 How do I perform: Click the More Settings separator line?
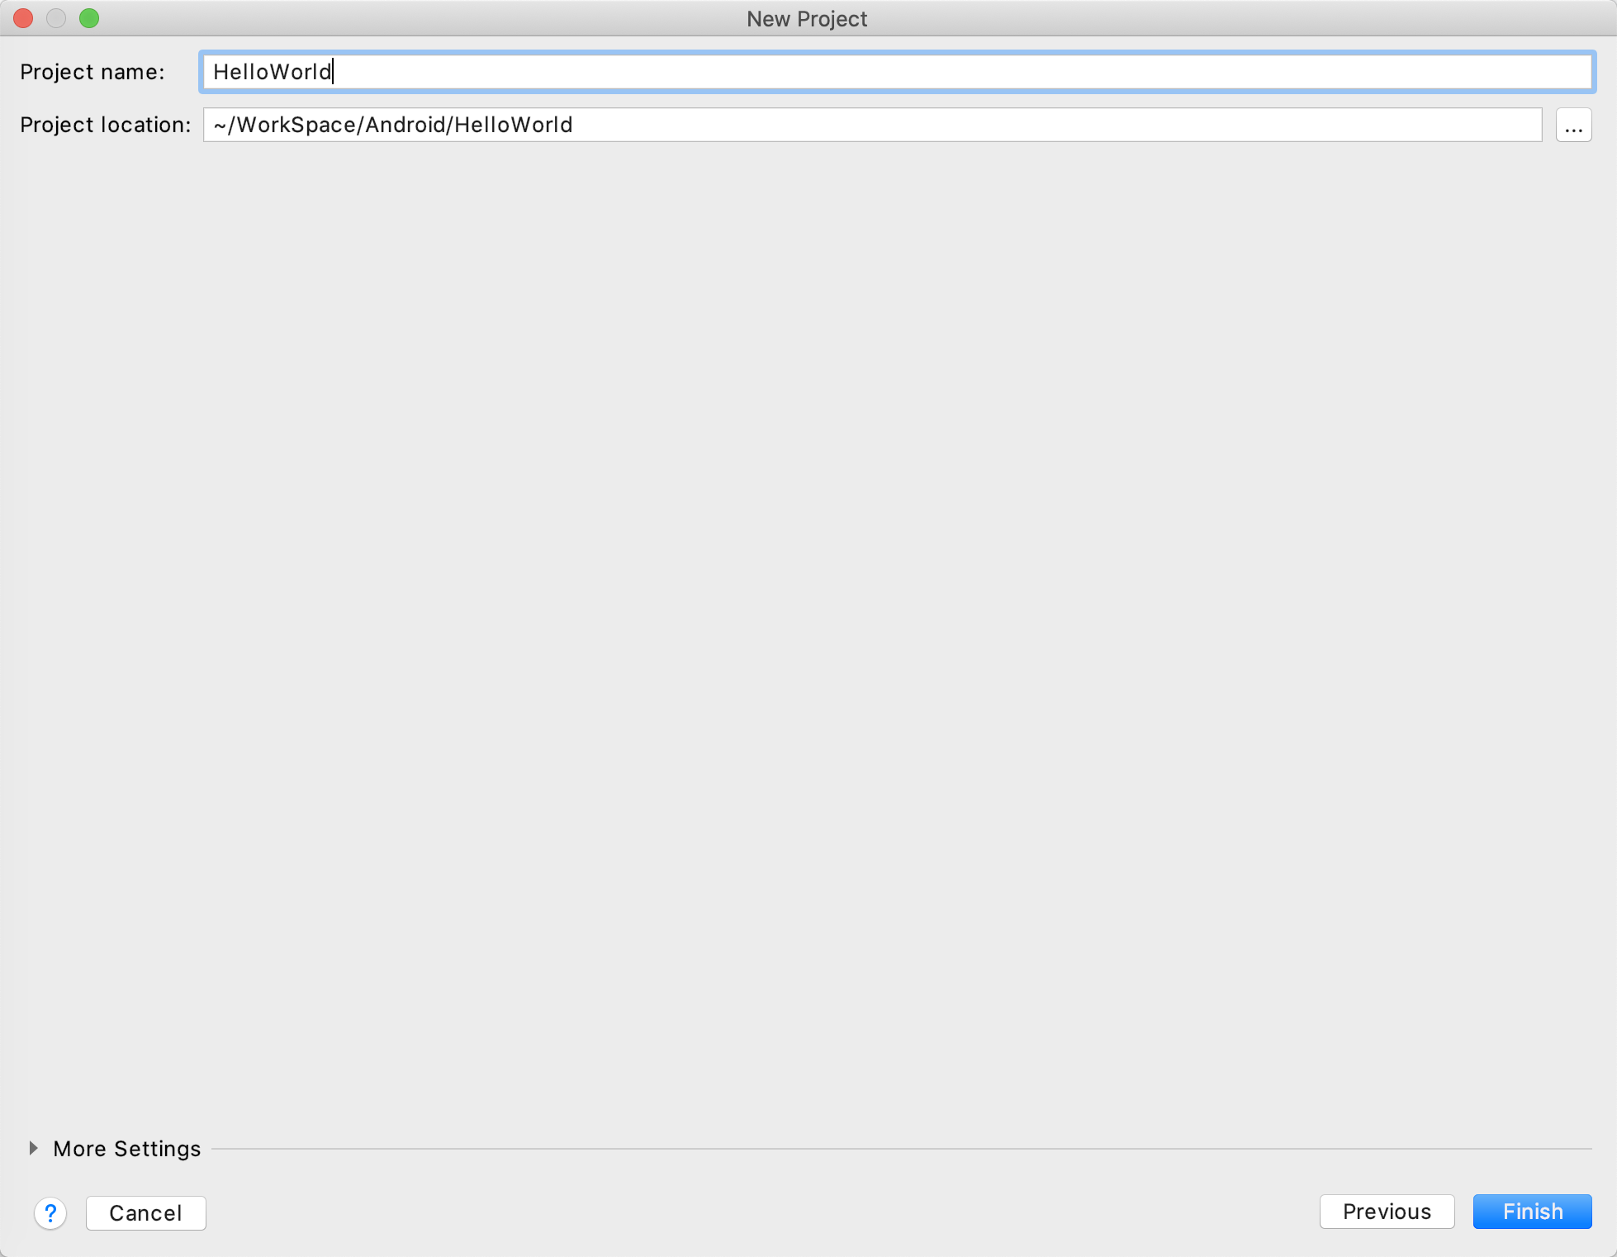(x=900, y=1148)
